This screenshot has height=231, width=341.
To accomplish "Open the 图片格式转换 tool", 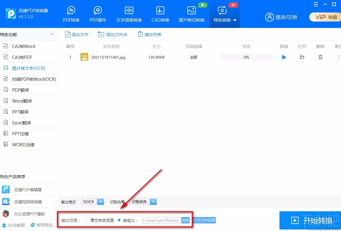I will 192,14.
